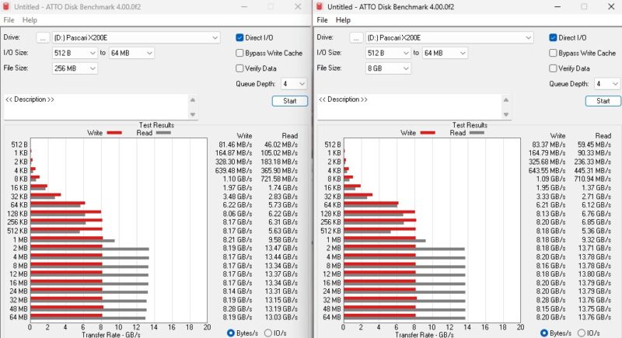The width and height of the screenshot is (622, 338).
Task: Minimize the left ATTO window
Action: click(244, 7)
